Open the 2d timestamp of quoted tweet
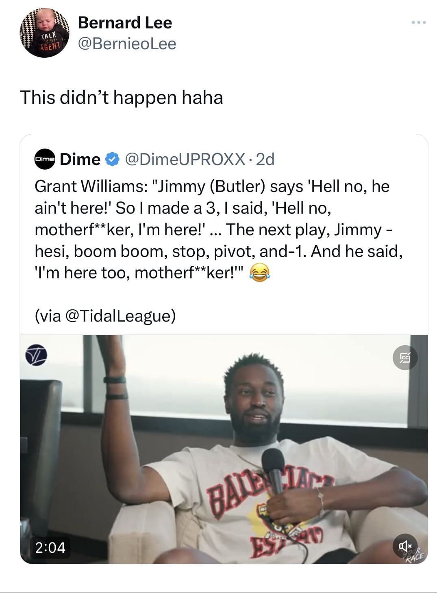Viewport: 437px width, 593px height. [265, 159]
